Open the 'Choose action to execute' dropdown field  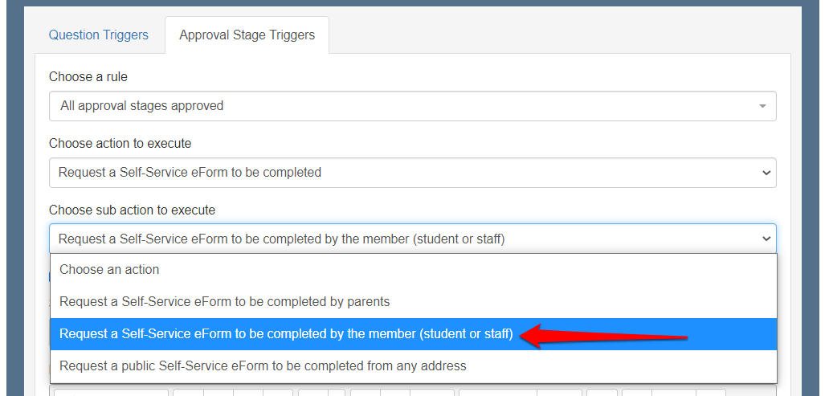[x=402, y=173]
